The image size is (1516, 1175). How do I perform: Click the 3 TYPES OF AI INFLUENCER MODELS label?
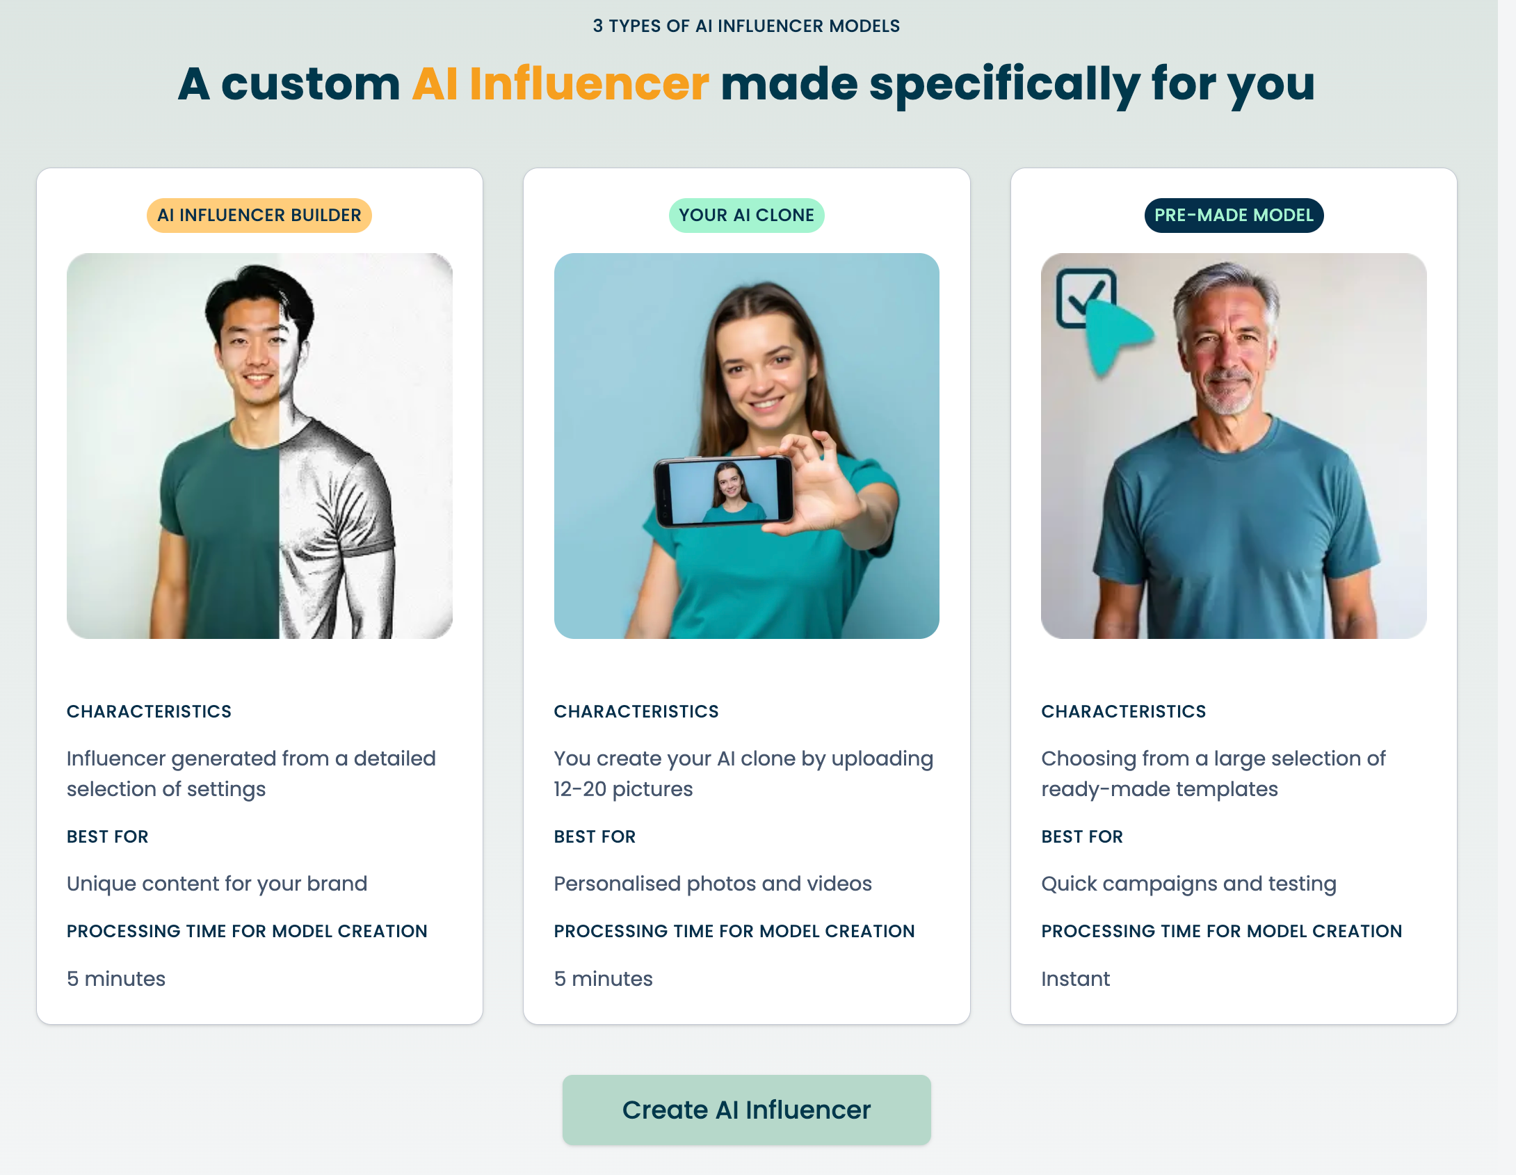(x=745, y=26)
